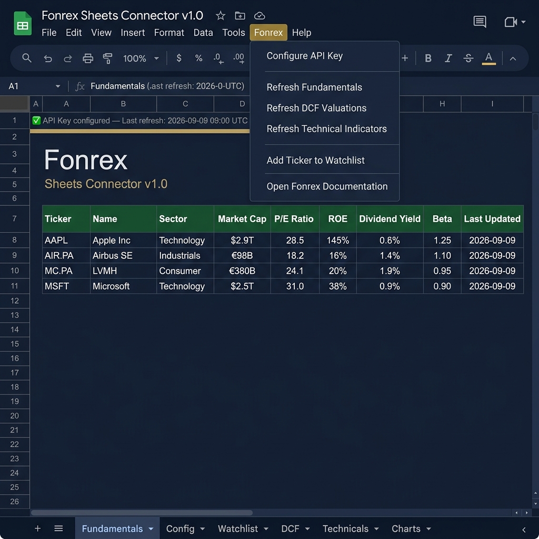Open the camera options dropdown arrow

[523, 22]
